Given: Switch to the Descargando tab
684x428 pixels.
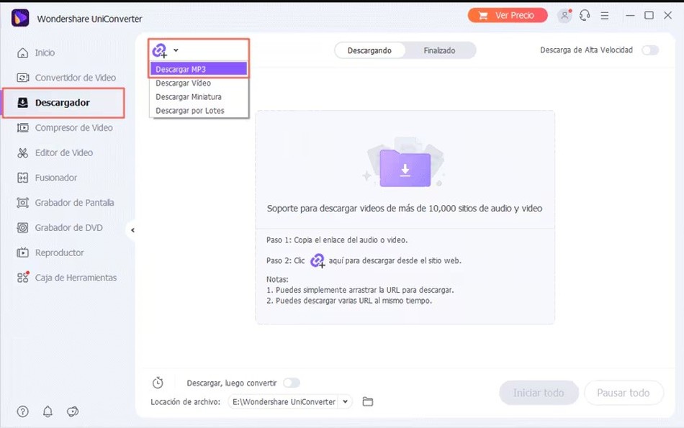Looking at the screenshot, I should click(369, 50).
